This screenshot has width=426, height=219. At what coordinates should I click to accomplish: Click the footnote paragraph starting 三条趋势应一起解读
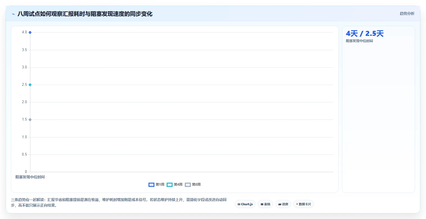(119, 202)
